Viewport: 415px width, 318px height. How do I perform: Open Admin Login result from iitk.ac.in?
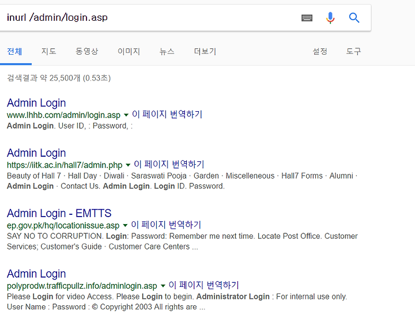(x=36, y=153)
